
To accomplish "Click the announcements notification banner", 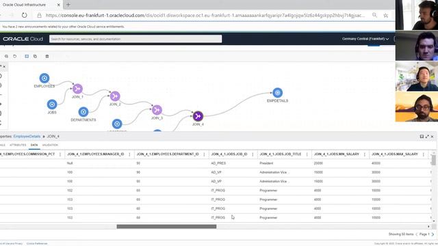I will (63, 27).
